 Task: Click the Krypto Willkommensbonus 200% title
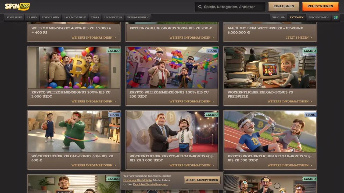[71, 94]
